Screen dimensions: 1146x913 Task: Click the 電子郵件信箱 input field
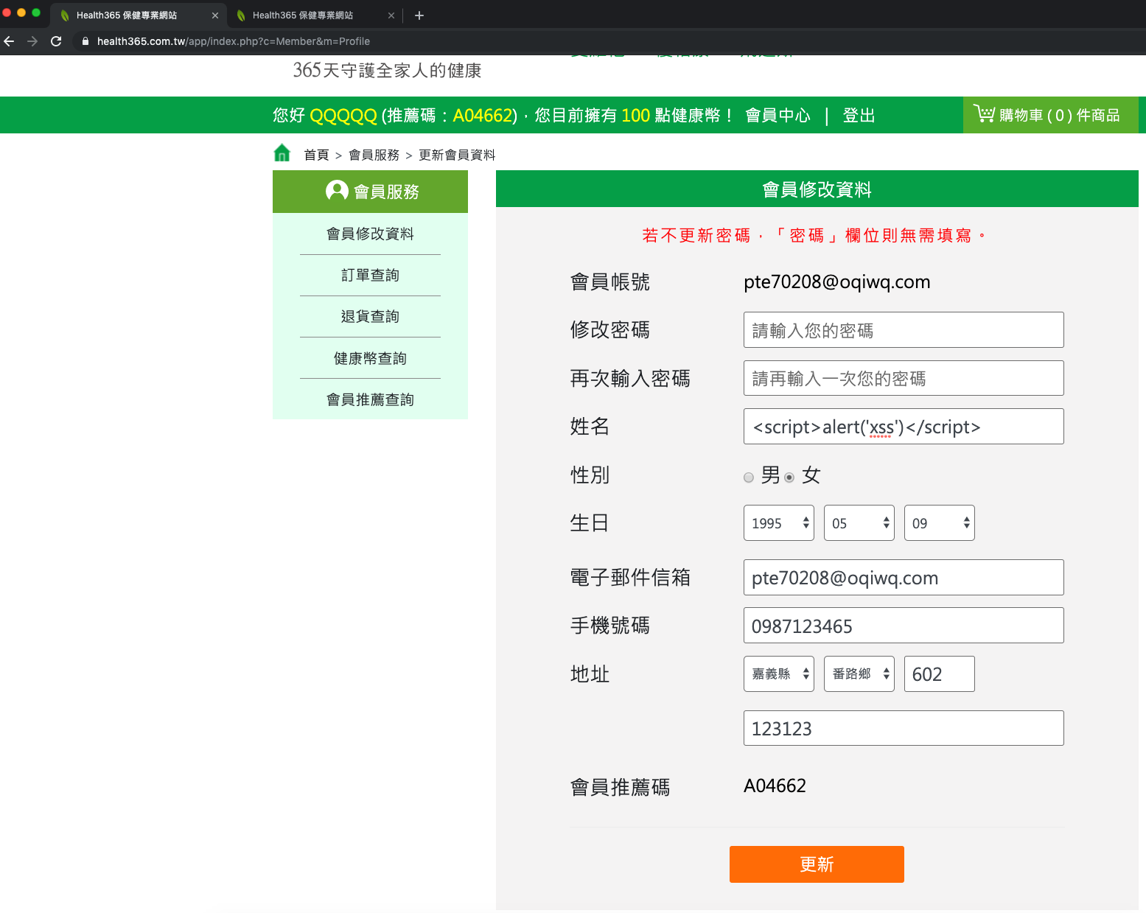[904, 578]
